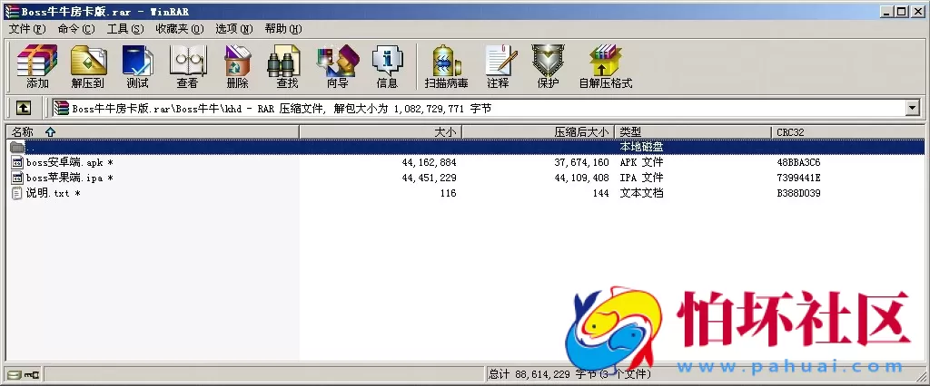Click the 自解压格式 (SFX) icon

tap(606, 66)
